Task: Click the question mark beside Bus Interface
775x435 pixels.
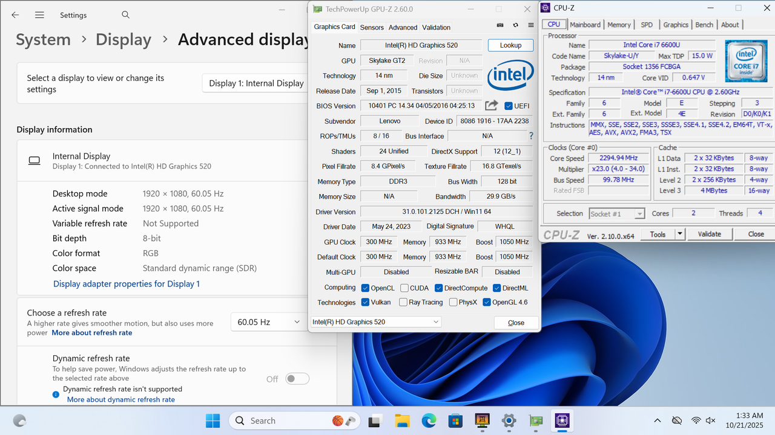Action: [x=531, y=135]
